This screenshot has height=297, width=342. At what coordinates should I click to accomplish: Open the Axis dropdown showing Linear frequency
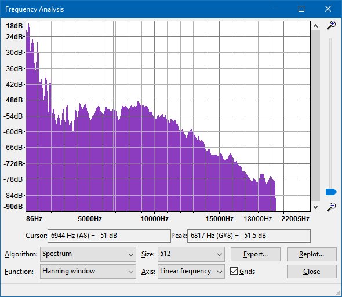[x=191, y=272]
